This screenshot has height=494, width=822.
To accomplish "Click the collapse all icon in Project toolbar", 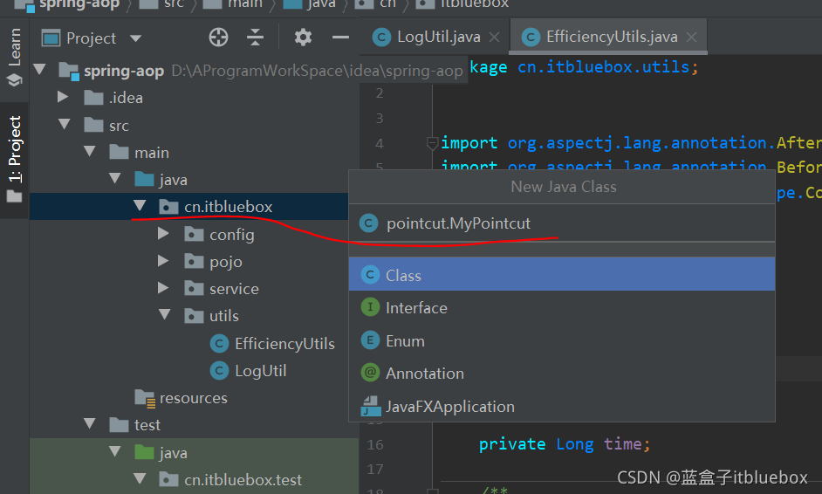I will coord(256,38).
